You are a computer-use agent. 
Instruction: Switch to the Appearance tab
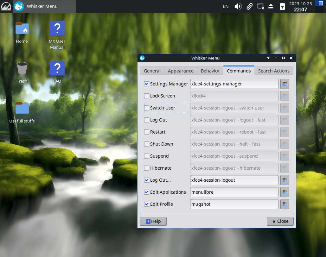tap(181, 71)
